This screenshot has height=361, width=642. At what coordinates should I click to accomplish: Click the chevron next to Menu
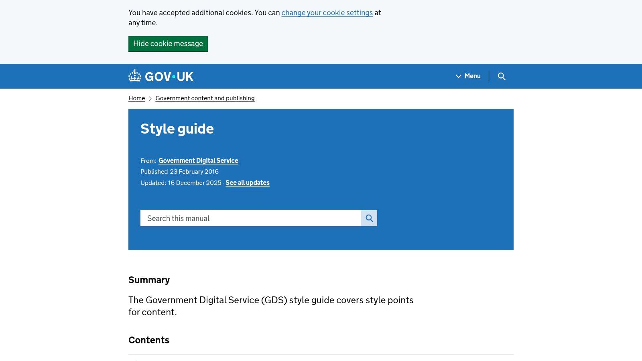458,76
